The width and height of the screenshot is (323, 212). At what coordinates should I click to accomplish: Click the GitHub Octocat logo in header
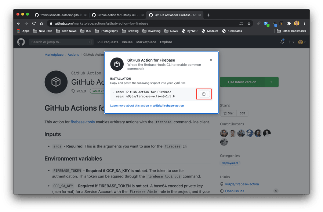21,42
